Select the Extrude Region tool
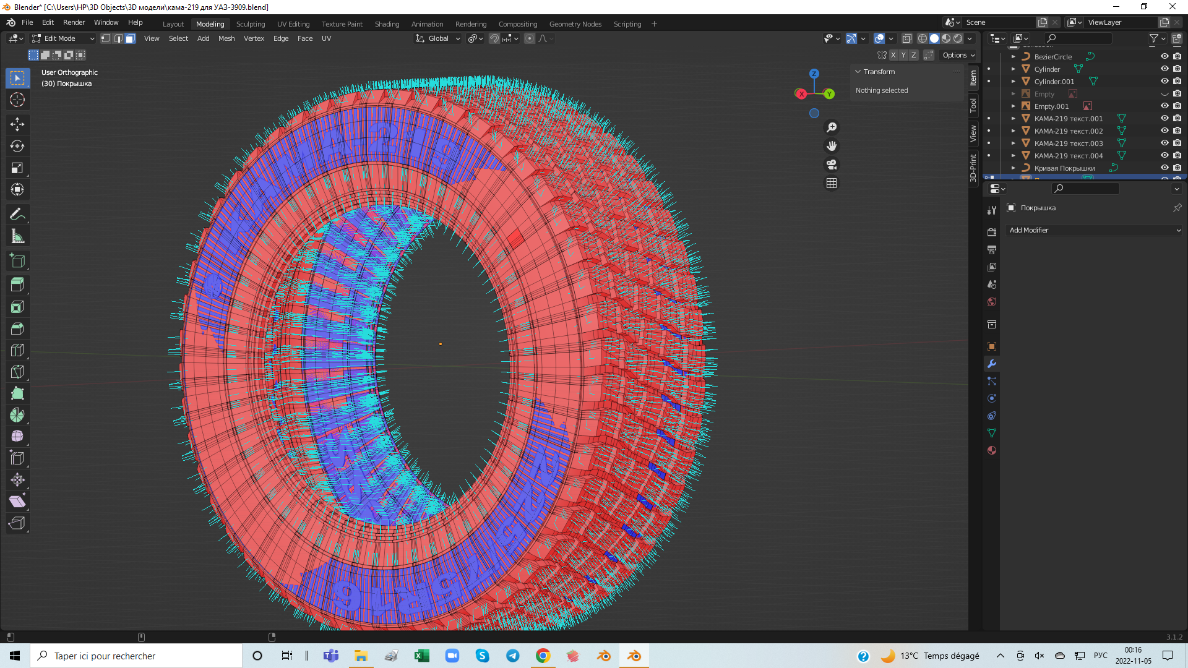This screenshot has width=1188, height=668. [x=17, y=285]
